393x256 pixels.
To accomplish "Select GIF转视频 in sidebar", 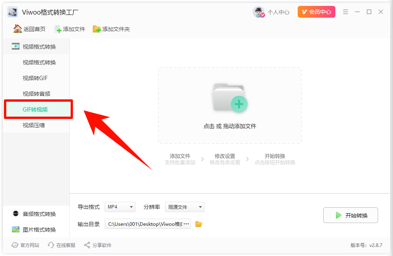I will (x=38, y=110).
